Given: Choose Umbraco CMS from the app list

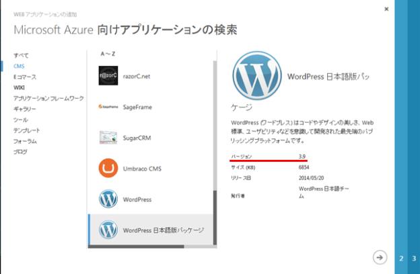Looking at the screenshot, I should coord(151,169).
